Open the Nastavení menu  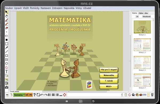click(x=46, y=8)
